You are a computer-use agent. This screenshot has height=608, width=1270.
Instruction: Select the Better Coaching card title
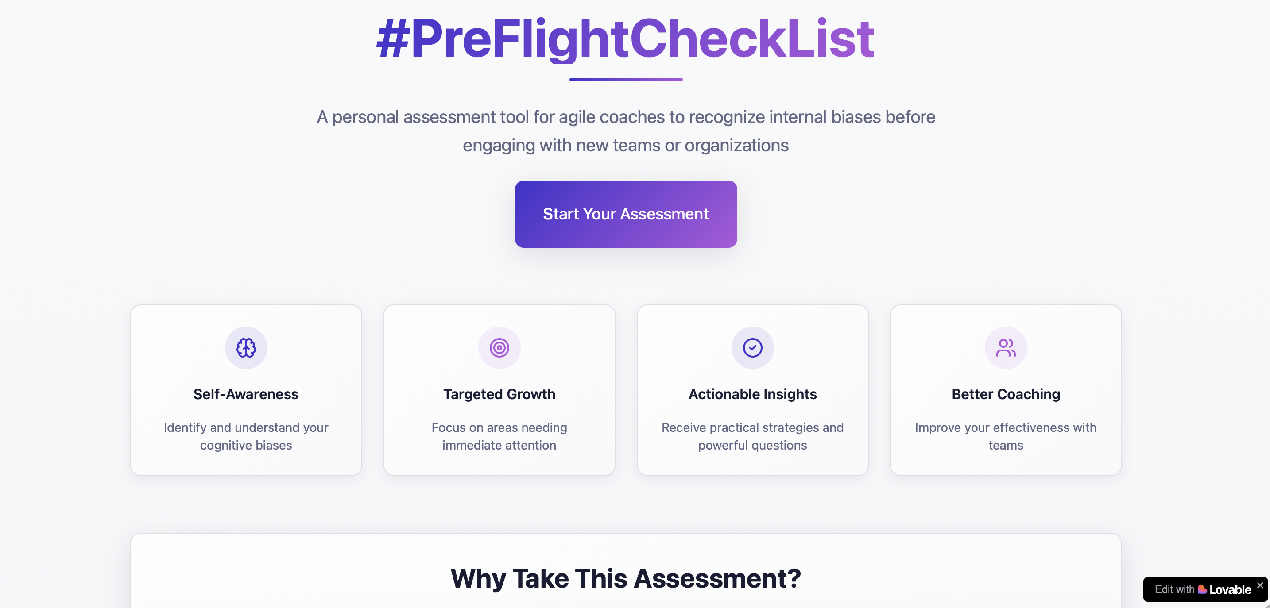tap(1005, 394)
